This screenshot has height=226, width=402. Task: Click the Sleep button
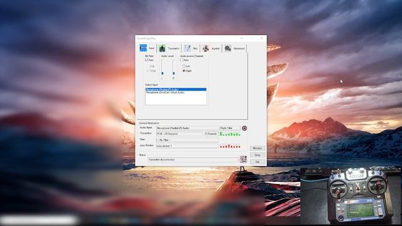258,155
